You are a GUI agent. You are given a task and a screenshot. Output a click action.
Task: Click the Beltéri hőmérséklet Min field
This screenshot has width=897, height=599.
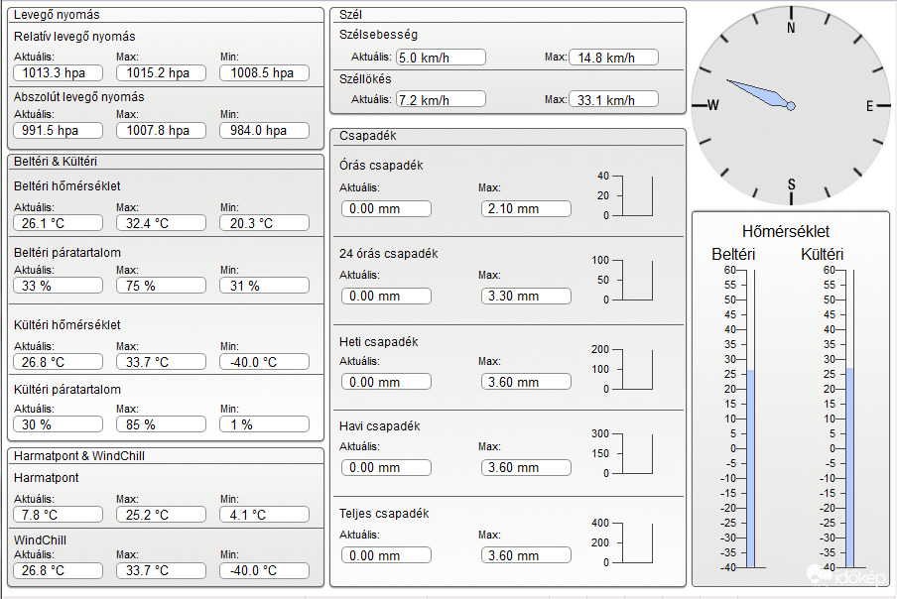coord(264,223)
